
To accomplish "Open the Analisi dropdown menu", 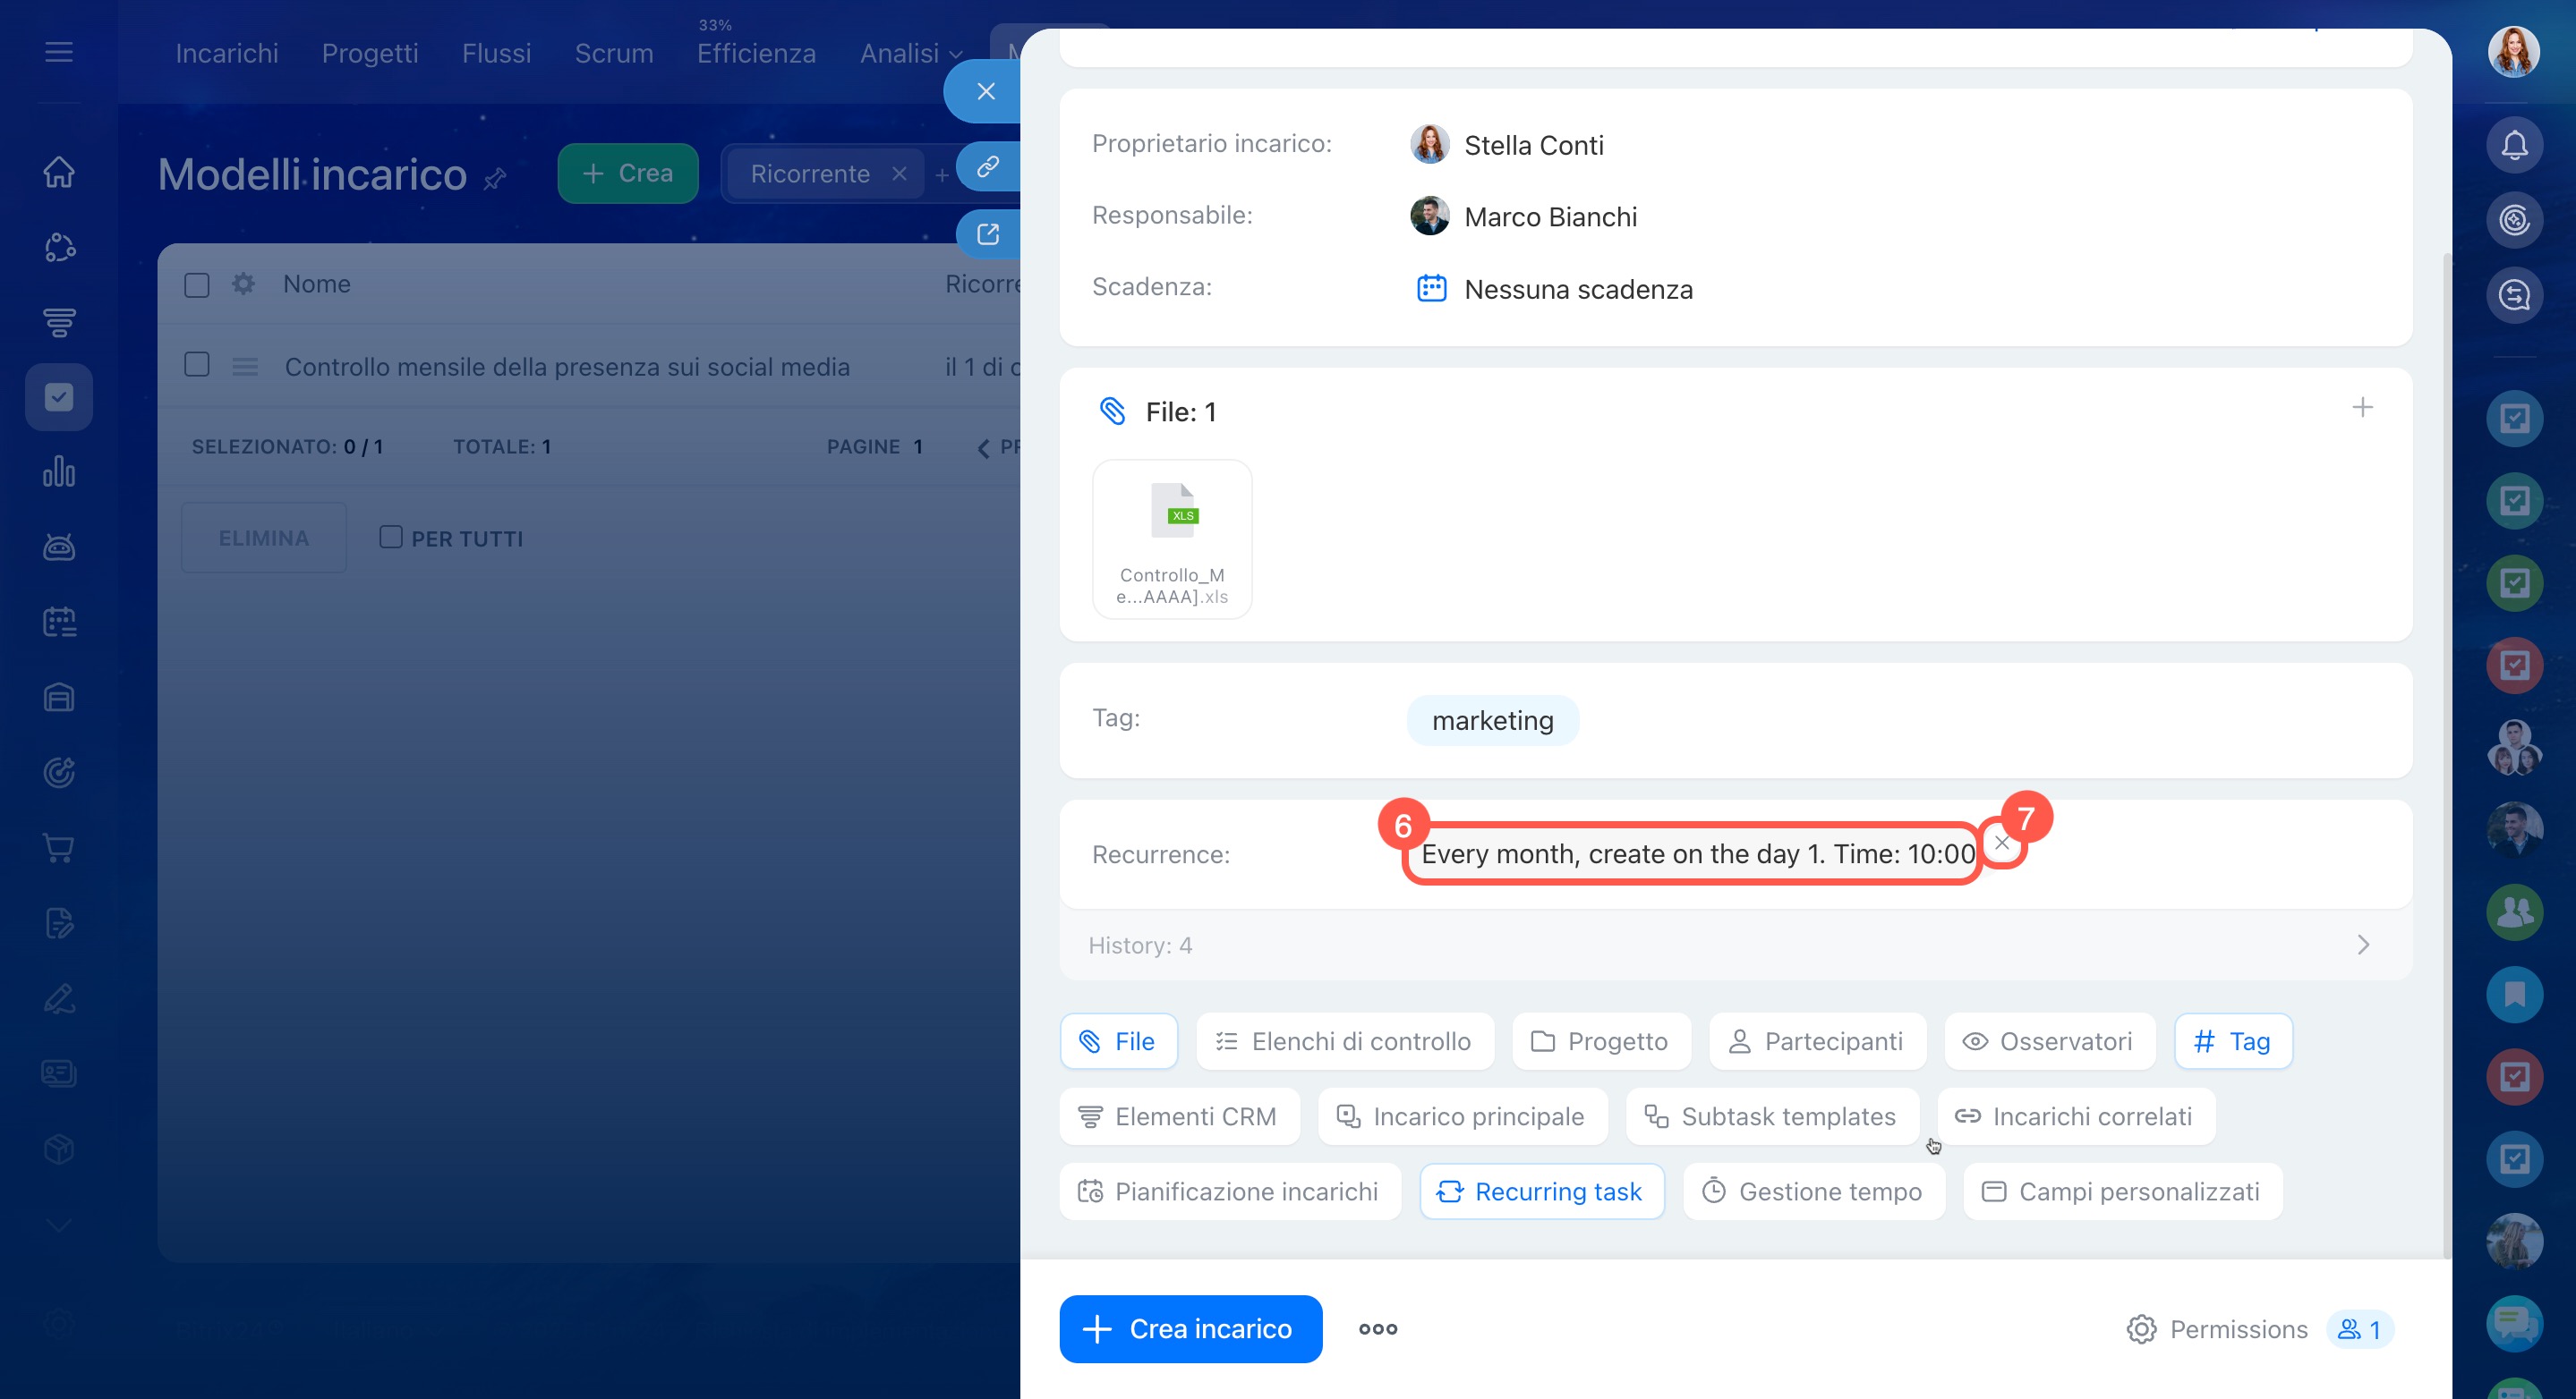I will pos(910,53).
